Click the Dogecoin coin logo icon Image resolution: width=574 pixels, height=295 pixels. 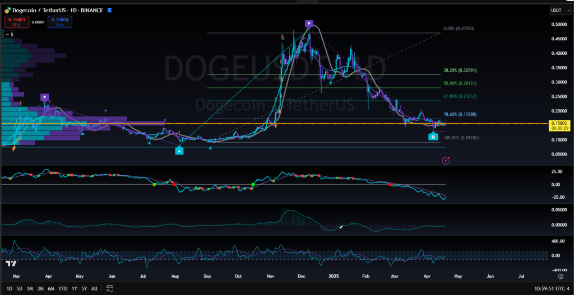(x=7, y=11)
